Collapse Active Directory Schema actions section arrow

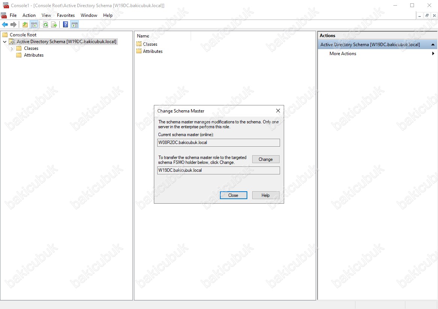pyautogui.click(x=433, y=44)
